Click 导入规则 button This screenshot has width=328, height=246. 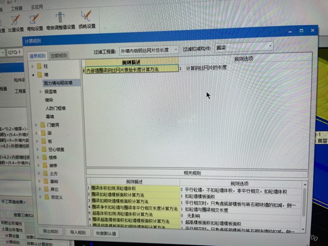tap(77, 232)
